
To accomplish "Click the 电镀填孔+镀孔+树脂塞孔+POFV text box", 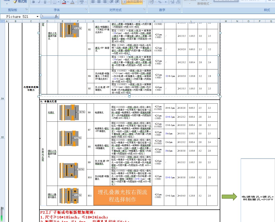I will (258, 198).
